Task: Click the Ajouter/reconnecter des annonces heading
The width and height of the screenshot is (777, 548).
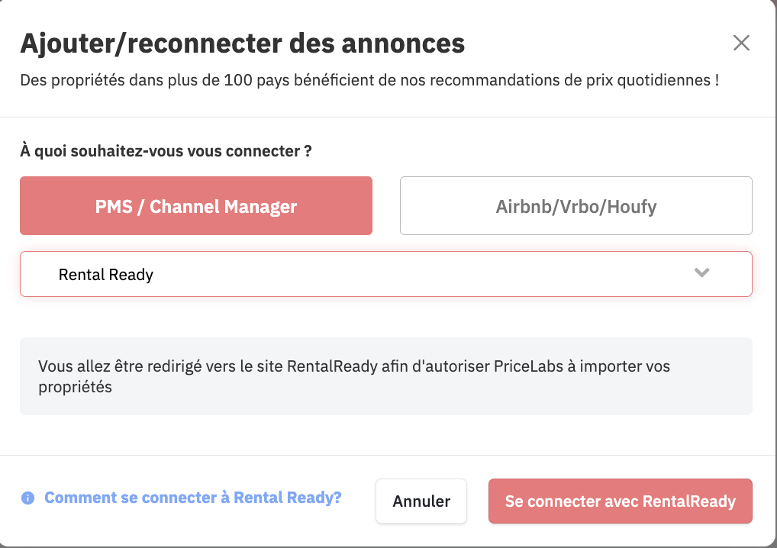Action: point(242,43)
